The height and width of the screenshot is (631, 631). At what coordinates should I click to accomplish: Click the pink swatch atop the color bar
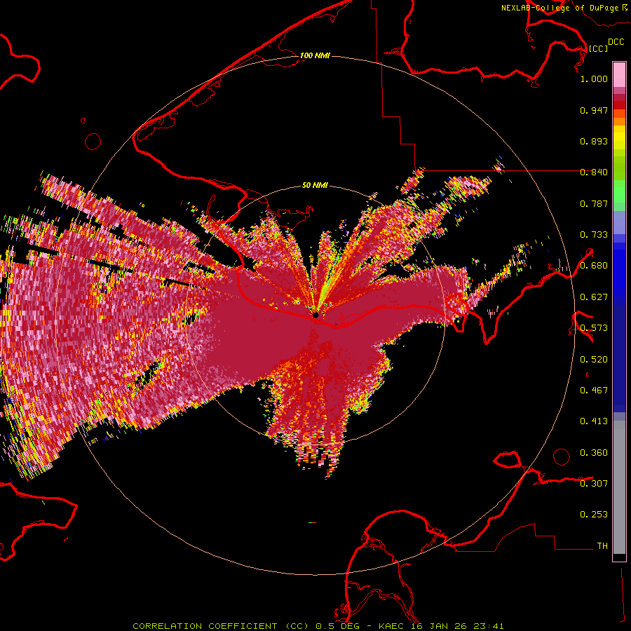619,74
